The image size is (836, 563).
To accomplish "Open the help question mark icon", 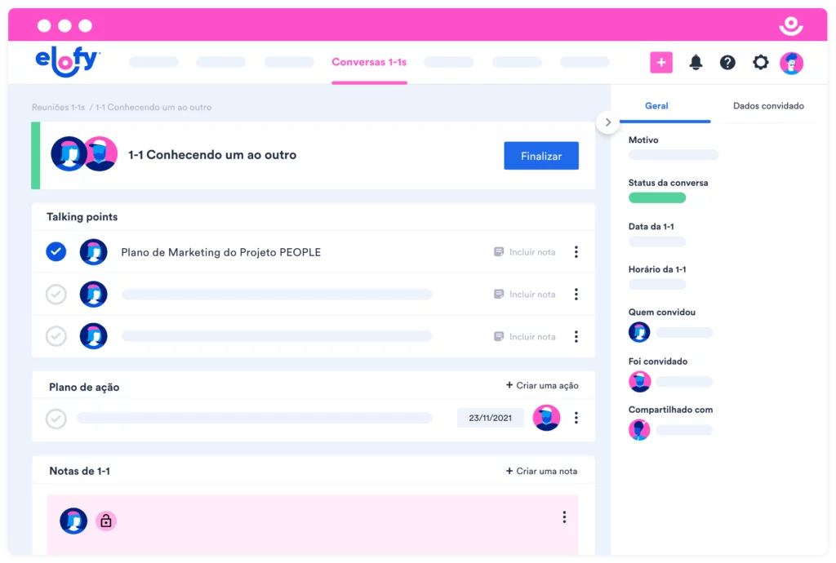I will pyautogui.click(x=727, y=62).
